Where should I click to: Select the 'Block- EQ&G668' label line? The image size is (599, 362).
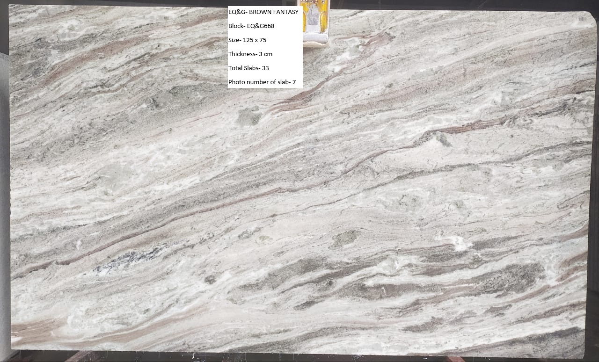click(251, 26)
